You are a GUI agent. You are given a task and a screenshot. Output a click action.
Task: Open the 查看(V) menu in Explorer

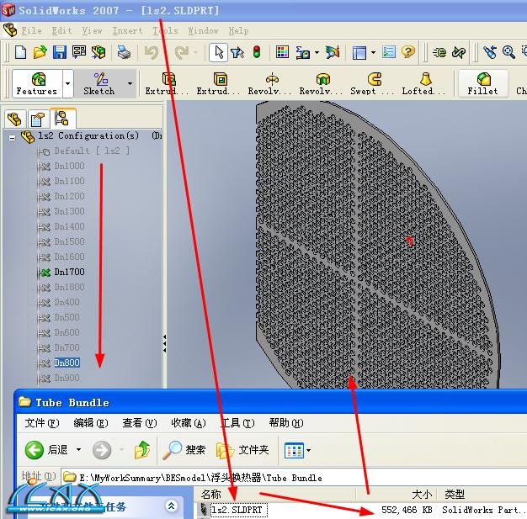tap(139, 423)
